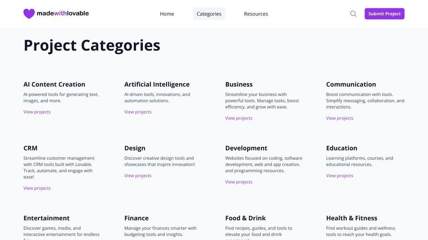Open the Health & Fitness category heading

[x=352, y=218]
